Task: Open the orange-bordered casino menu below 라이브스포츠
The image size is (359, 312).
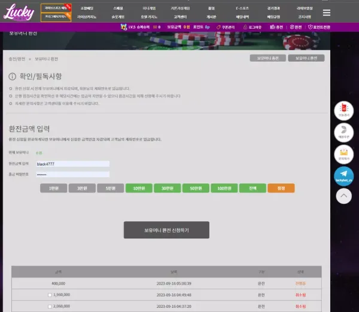Action: (x=56, y=17)
